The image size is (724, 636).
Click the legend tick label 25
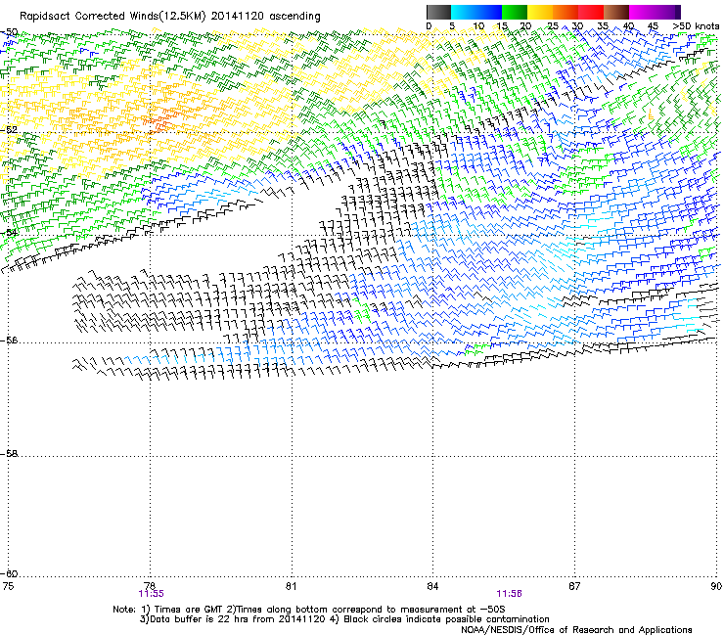pyautogui.click(x=552, y=26)
